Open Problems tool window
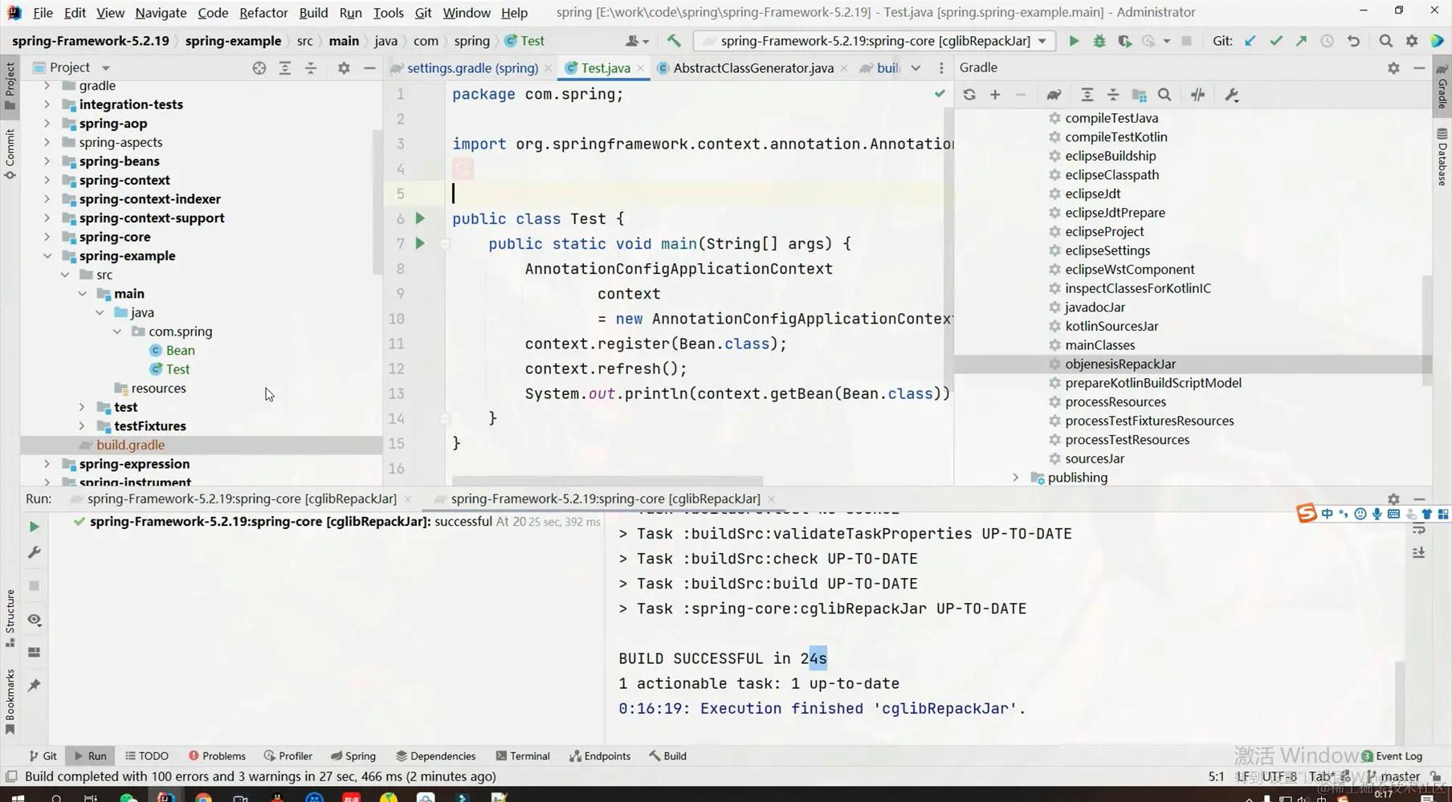 [217, 756]
